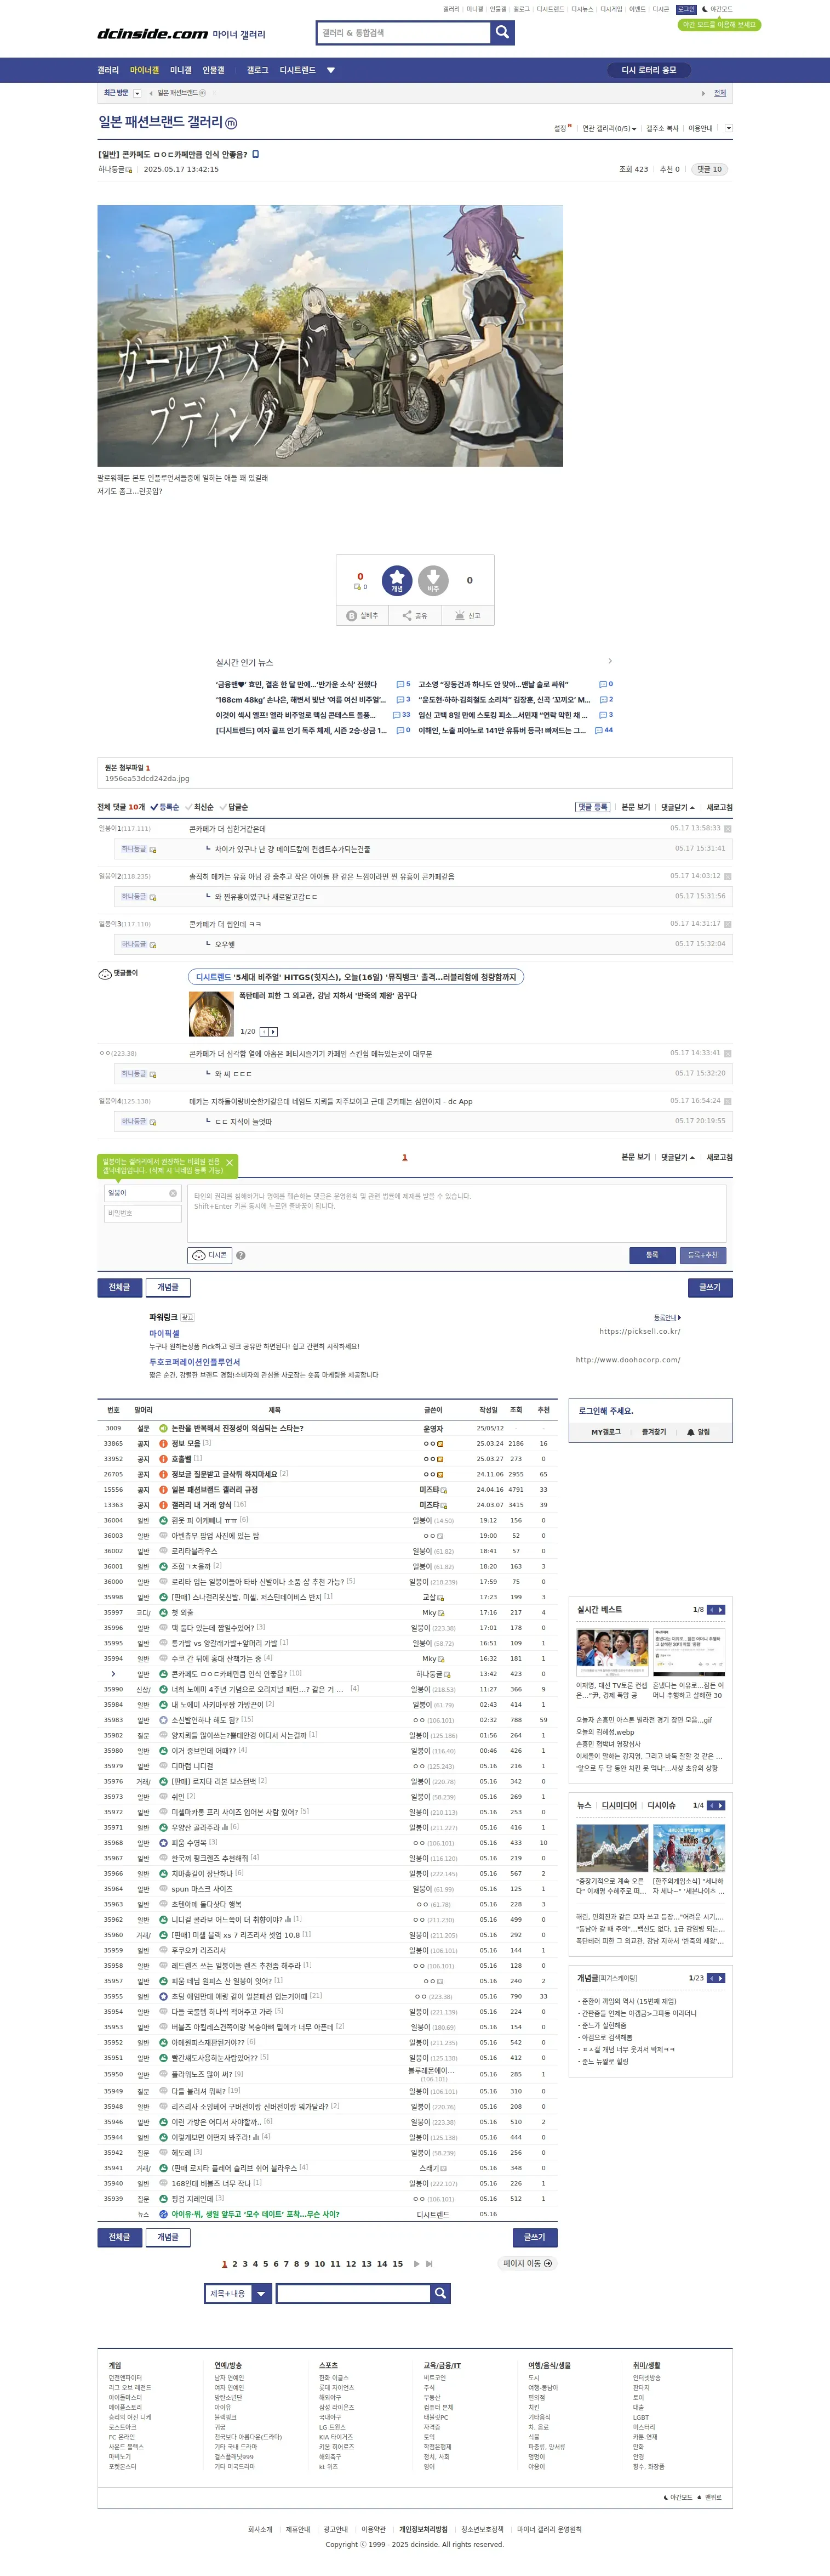This screenshot has width=830, height=2576.
Task: Click the 새로고침 link above comments
Action: (719, 807)
